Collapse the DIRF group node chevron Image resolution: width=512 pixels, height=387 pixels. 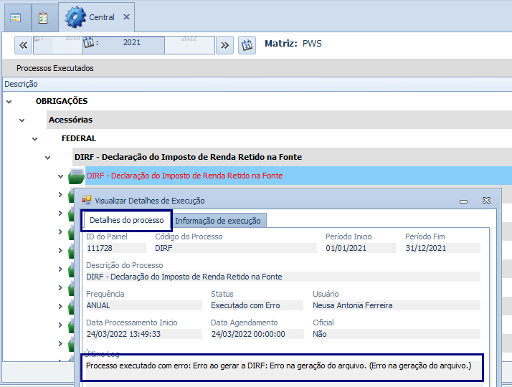48,157
